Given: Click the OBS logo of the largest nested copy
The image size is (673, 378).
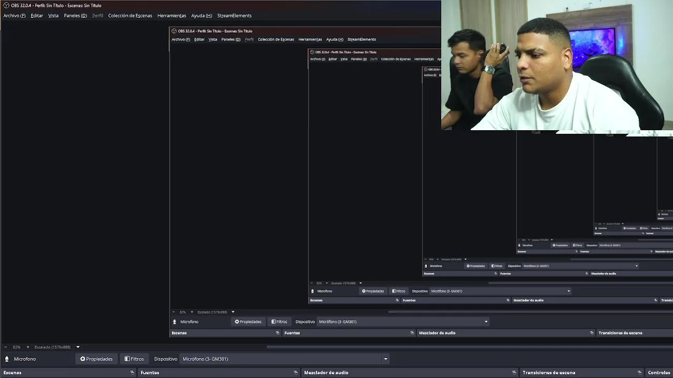Looking at the screenshot, I should click(x=174, y=31).
